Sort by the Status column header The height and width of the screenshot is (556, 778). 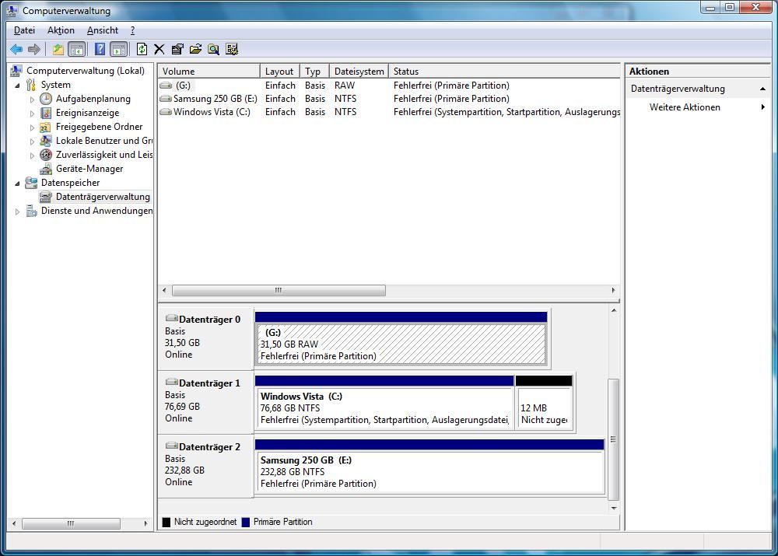[x=504, y=72]
